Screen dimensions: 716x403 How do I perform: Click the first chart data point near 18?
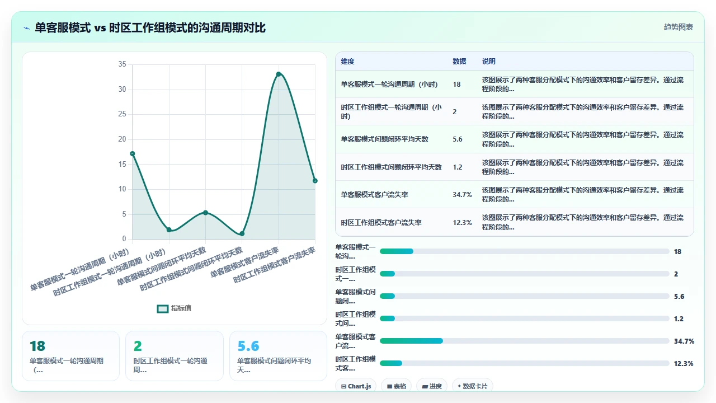(x=132, y=153)
